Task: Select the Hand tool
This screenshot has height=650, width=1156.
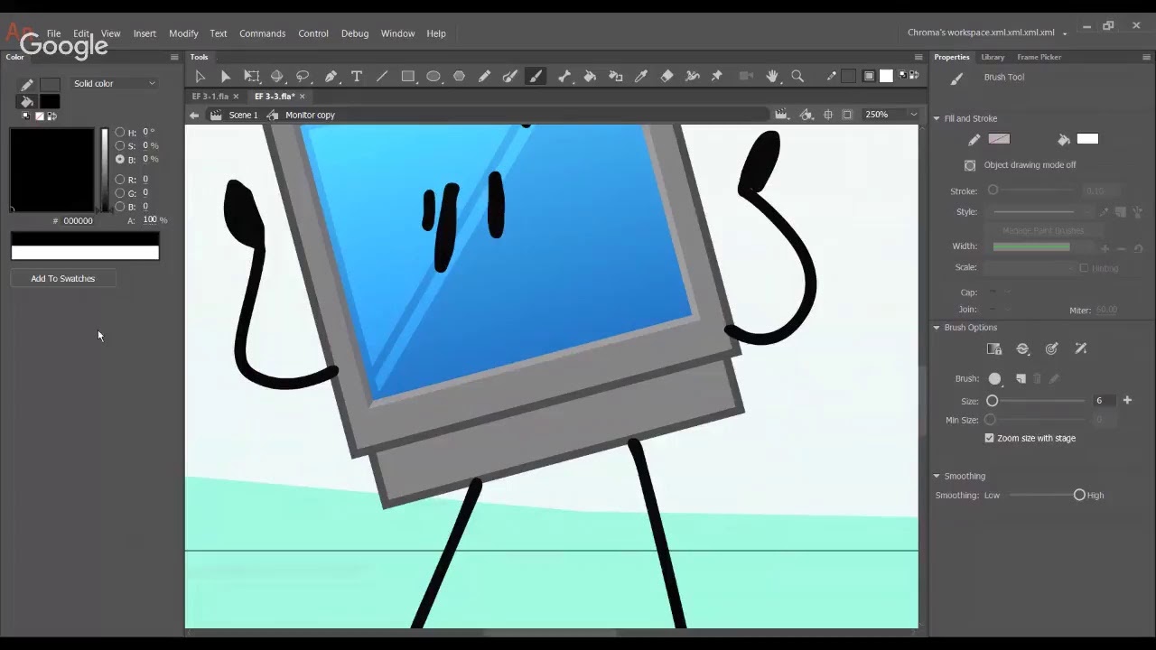Action: (x=772, y=77)
